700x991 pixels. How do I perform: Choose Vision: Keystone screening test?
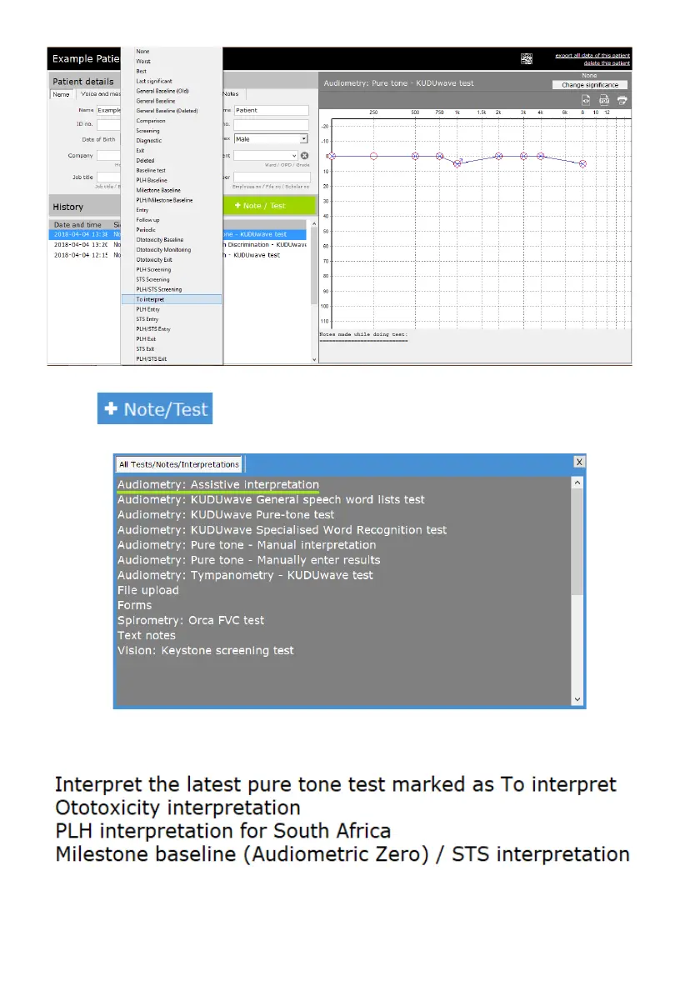(x=205, y=650)
